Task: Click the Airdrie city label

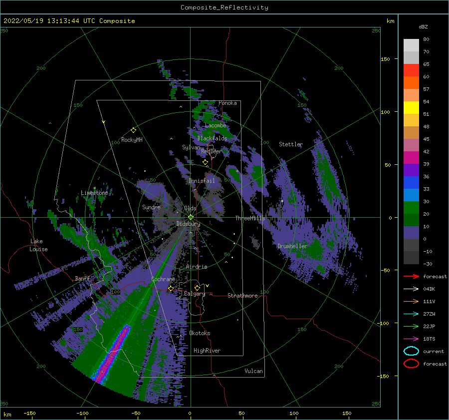Action: click(x=197, y=267)
